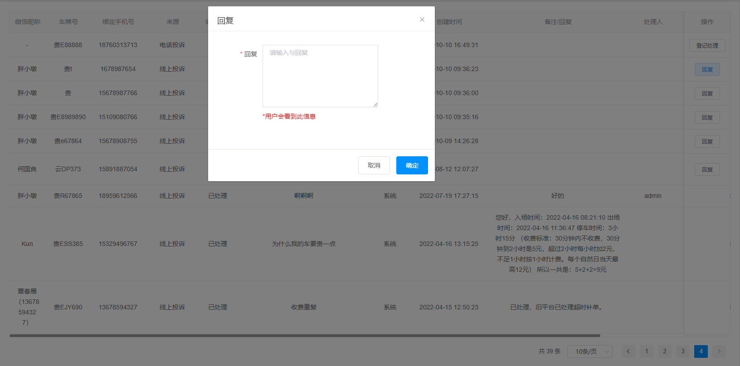Go to page 2 in pagination
The image size is (740, 366).
(x=665, y=352)
